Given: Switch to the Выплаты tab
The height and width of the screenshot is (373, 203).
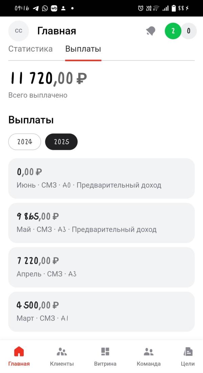Looking at the screenshot, I should [83, 49].
